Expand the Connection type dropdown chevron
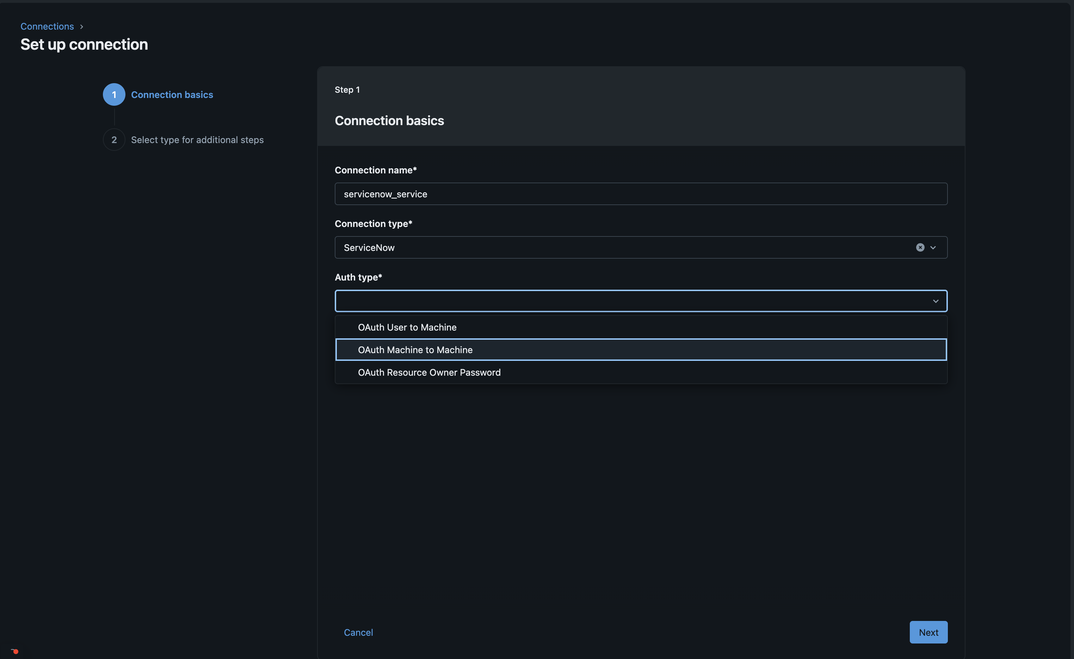This screenshot has width=1074, height=659. 933,247
